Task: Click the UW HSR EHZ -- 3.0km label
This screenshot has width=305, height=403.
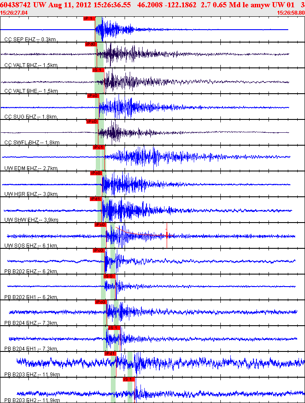Action: tap(31, 194)
